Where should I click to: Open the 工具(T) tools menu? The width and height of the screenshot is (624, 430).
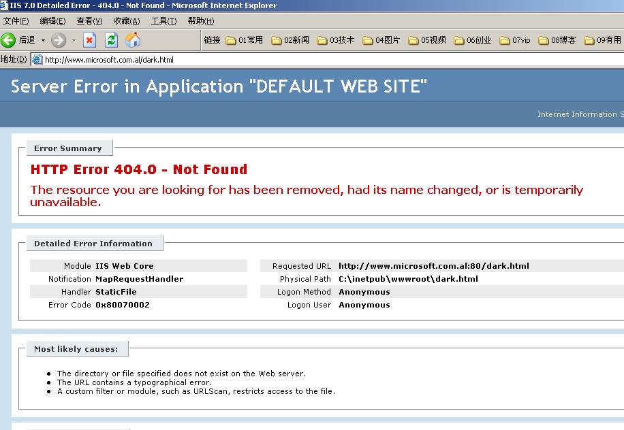click(163, 21)
